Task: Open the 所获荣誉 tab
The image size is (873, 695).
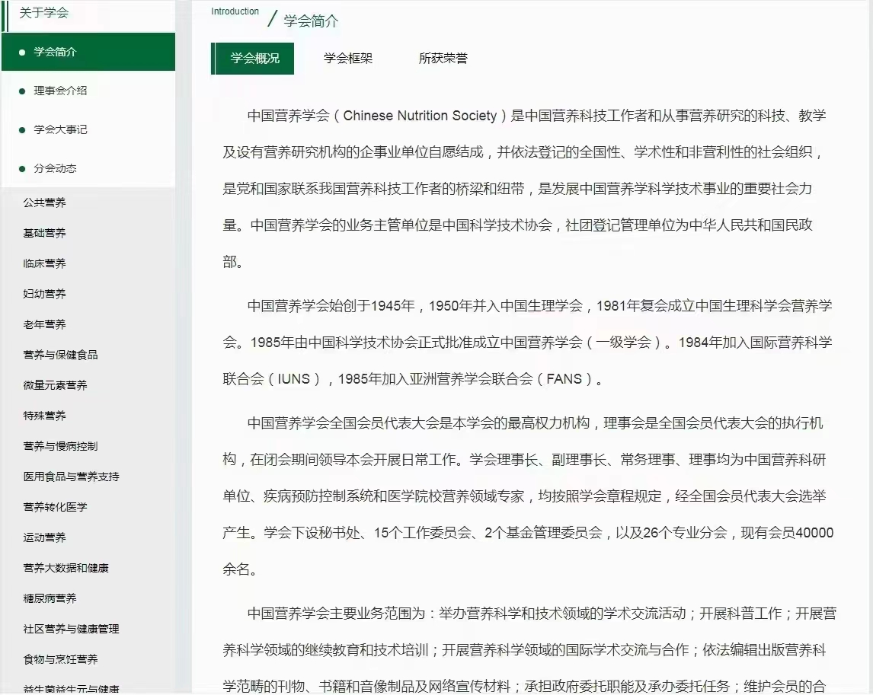Action: click(443, 59)
